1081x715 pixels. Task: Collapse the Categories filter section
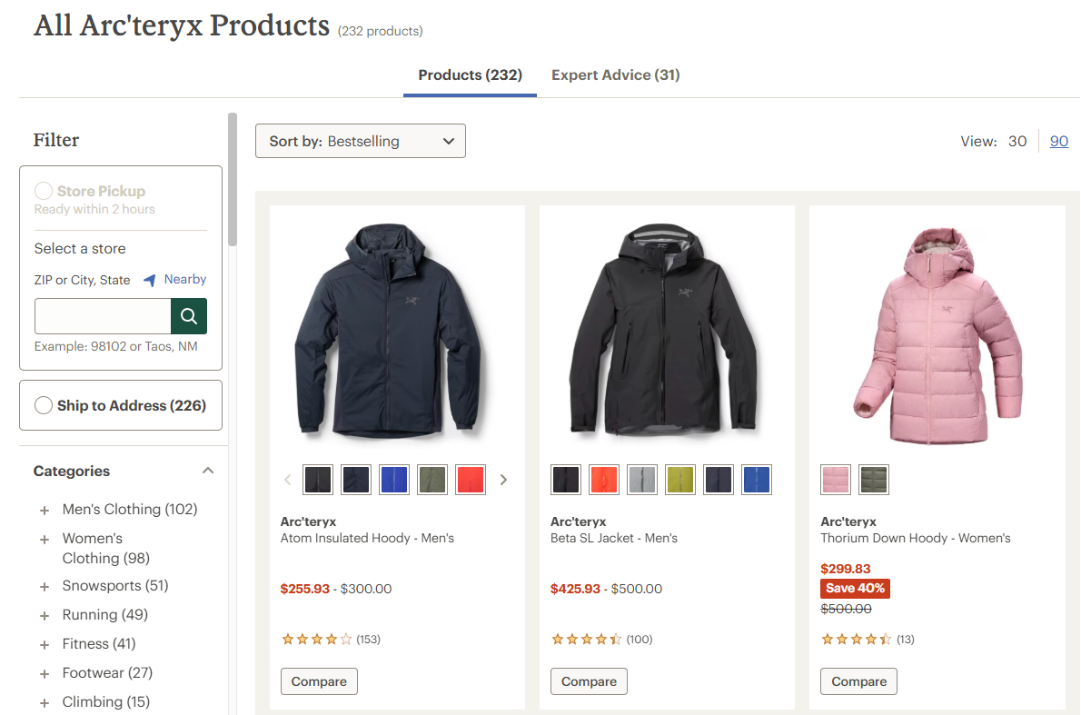click(208, 471)
